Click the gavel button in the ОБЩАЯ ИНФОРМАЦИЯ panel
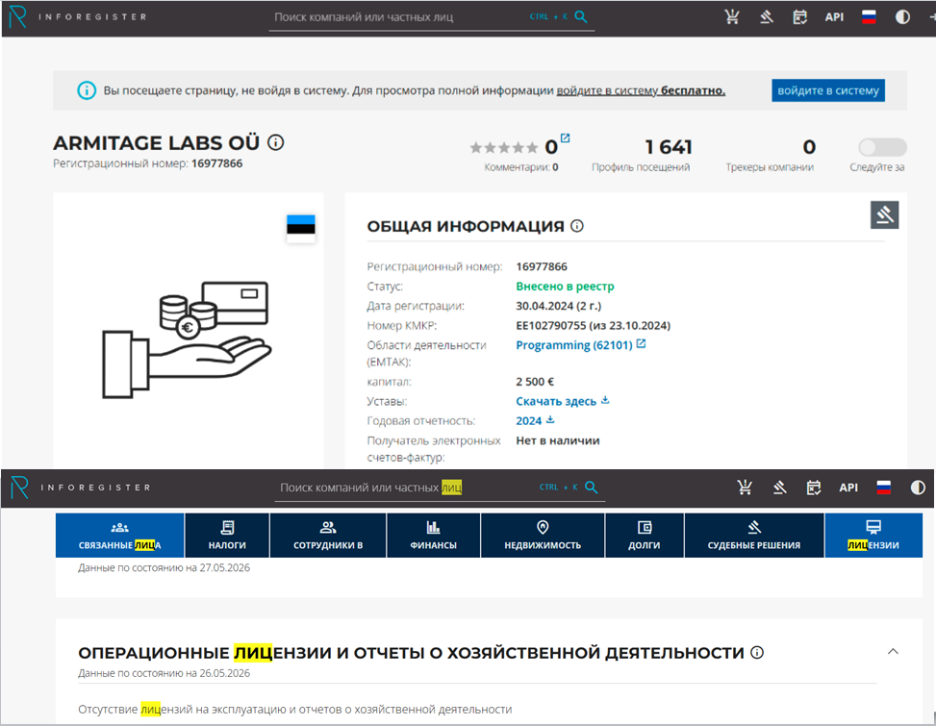 pyautogui.click(x=885, y=214)
